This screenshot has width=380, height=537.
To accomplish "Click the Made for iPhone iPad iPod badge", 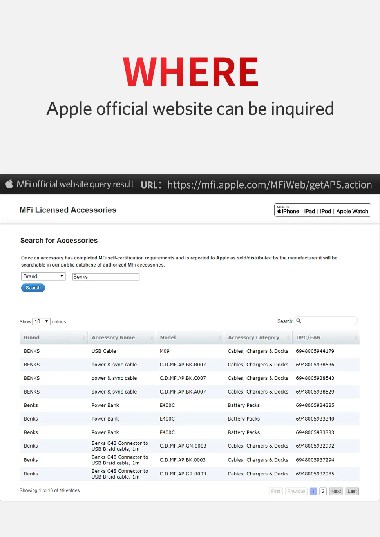I will (x=322, y=210).
